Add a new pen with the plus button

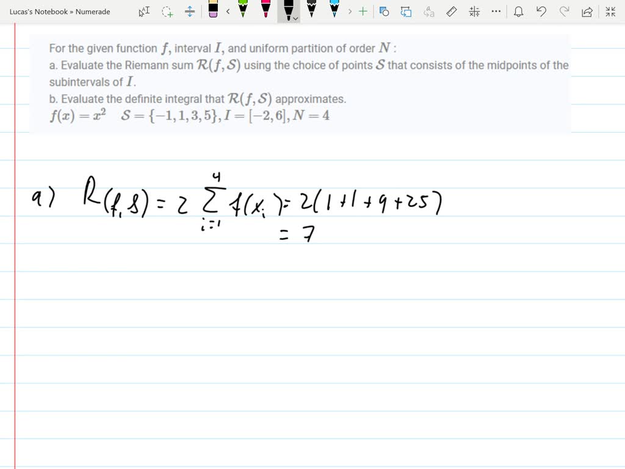point(362,11)
